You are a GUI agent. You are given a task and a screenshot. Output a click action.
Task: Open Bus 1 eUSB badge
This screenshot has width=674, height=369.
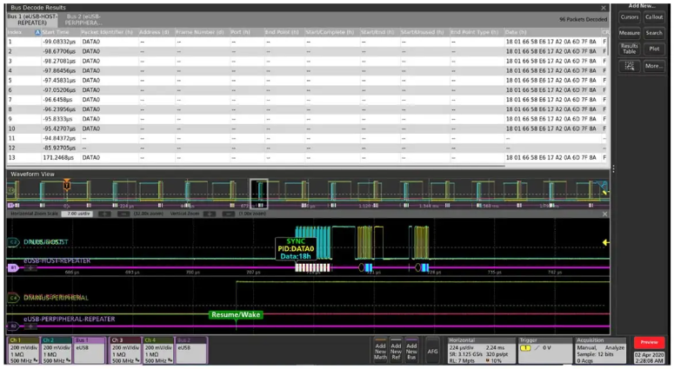[x=90, y=350]
